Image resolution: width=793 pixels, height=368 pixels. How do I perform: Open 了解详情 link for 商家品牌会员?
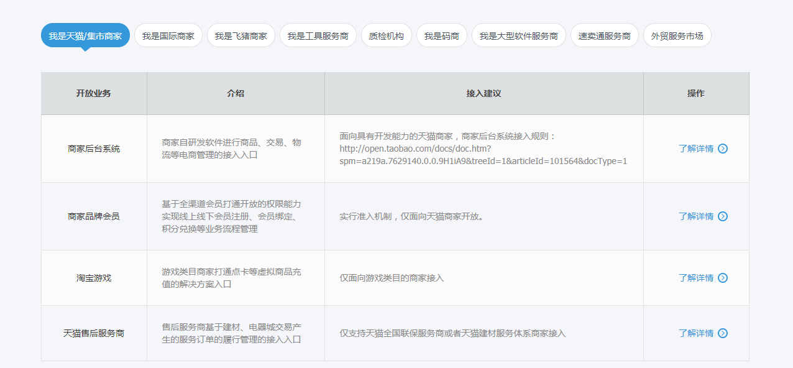(x=696, y=216)
